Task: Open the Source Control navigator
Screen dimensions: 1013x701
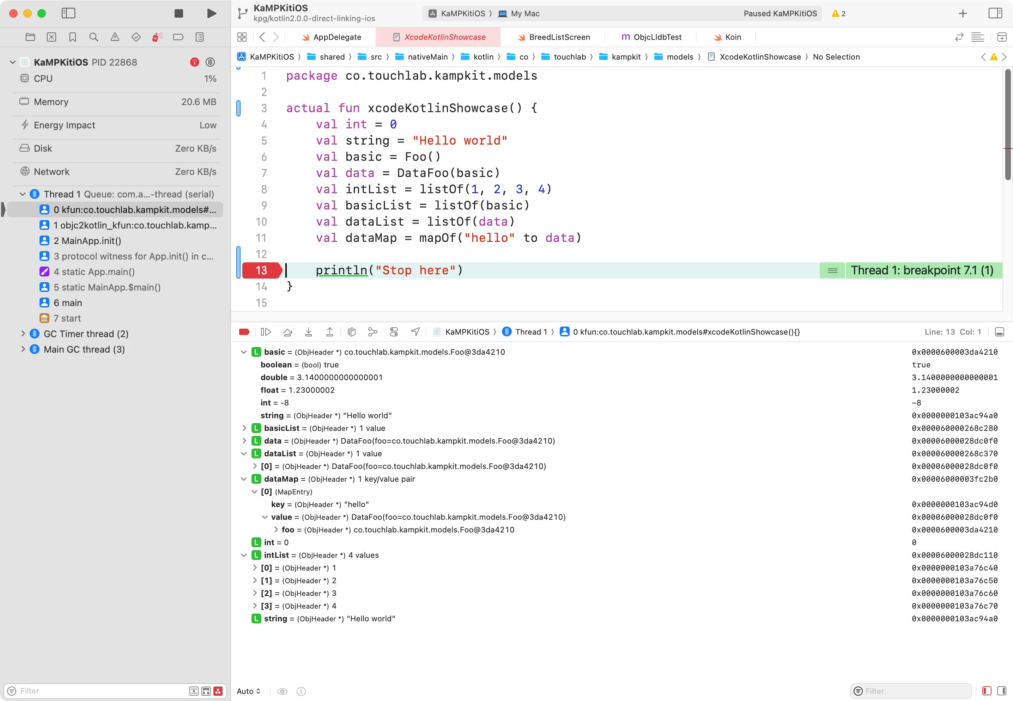Action: (51, 37)
